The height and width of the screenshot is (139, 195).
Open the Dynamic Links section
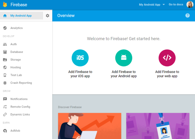point(20,114)
